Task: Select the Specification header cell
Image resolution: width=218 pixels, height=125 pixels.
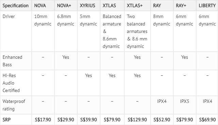Action: click(16, 5)
